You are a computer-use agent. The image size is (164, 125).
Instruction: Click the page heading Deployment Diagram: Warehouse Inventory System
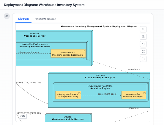pos(44,5)
